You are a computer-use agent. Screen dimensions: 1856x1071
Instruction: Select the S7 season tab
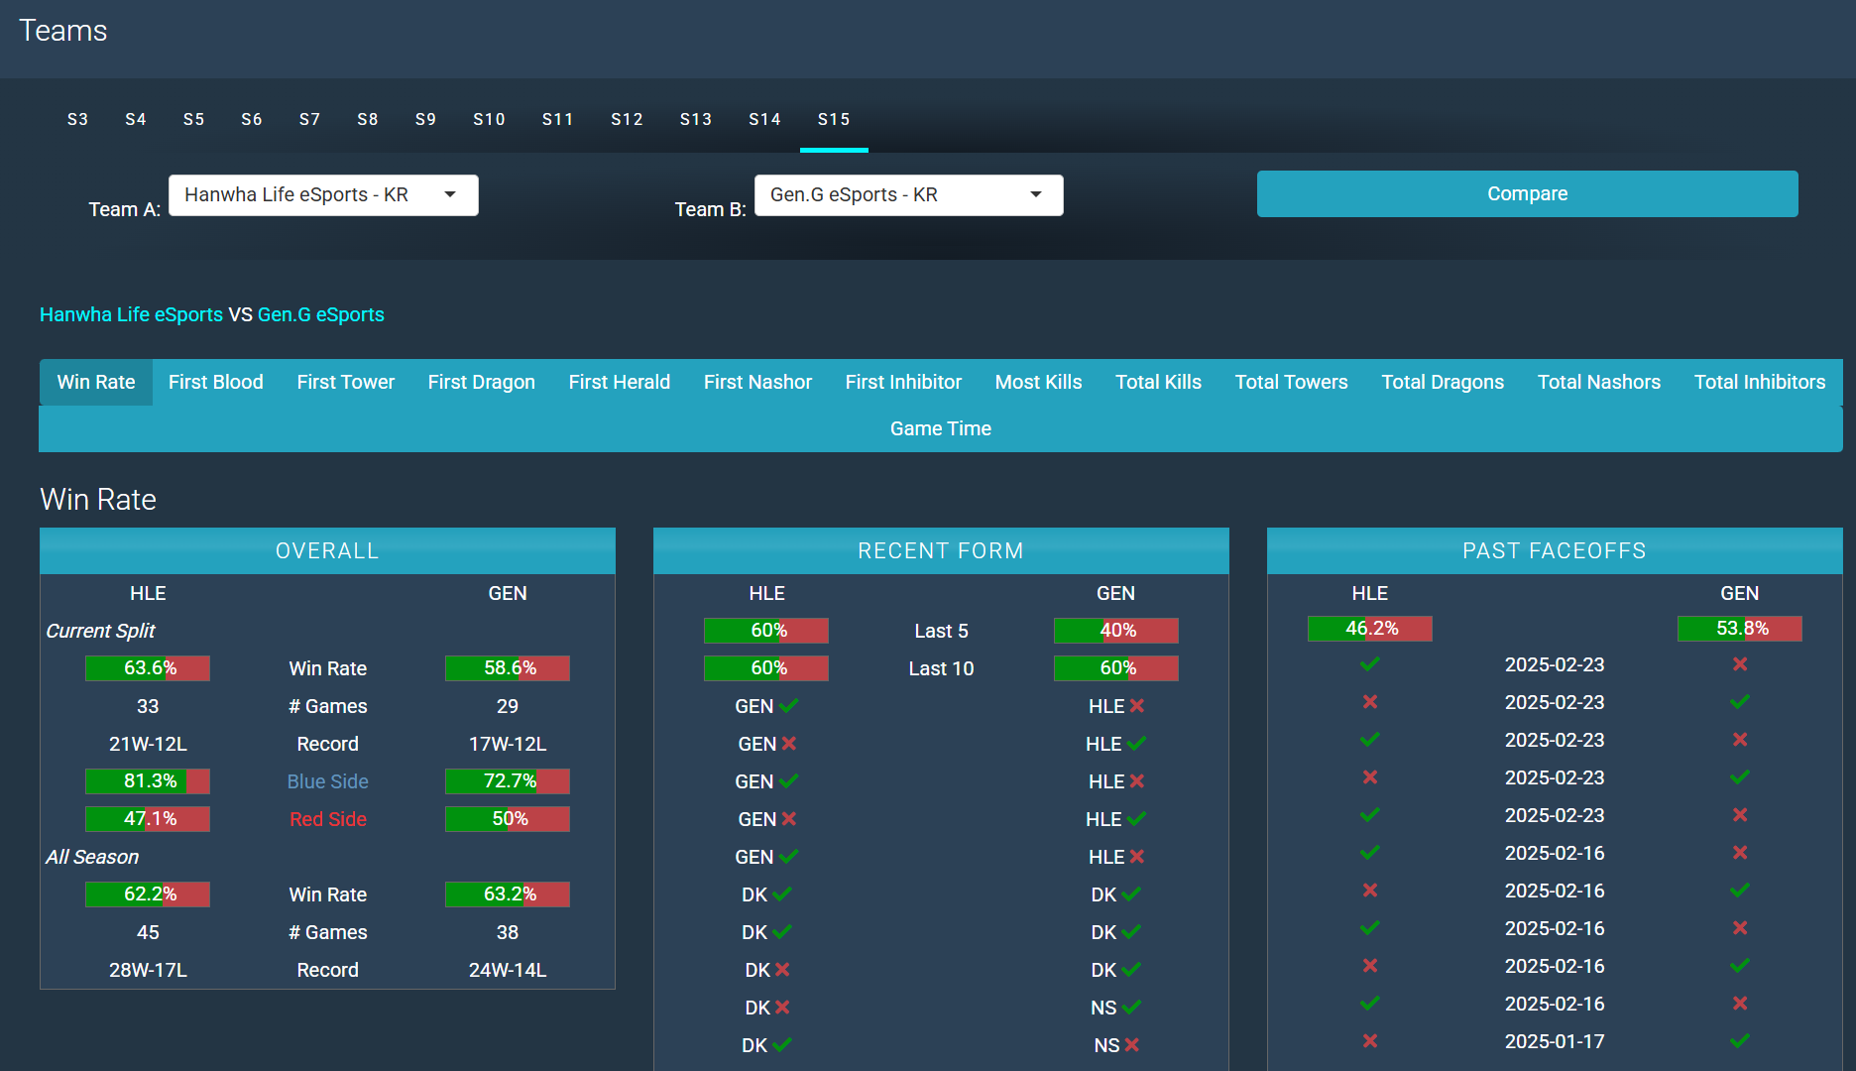(x=310, y=119)
